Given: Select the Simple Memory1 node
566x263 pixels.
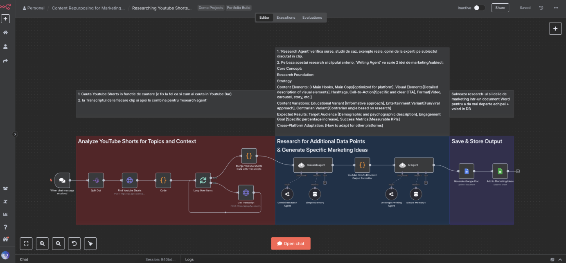Looking at the screenshot, I should pyautogui.click(x=416, y=194).
